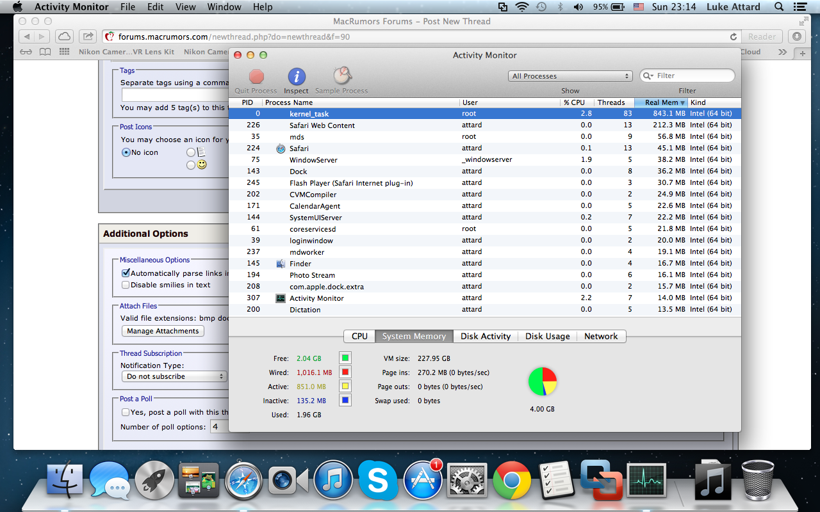The height and width of the screenshot is (512, 820).
Task: Click the Filter search field
Action: point(687,76)
